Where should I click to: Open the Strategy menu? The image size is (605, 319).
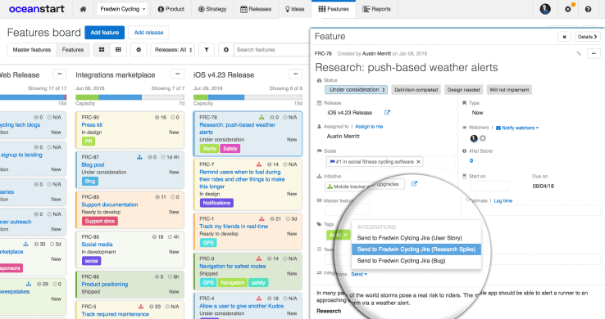pyautogui.click(x=212, y=9)
